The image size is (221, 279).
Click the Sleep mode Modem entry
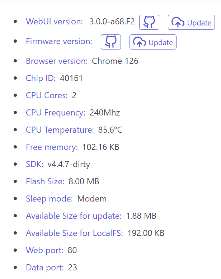pos(66,199)
